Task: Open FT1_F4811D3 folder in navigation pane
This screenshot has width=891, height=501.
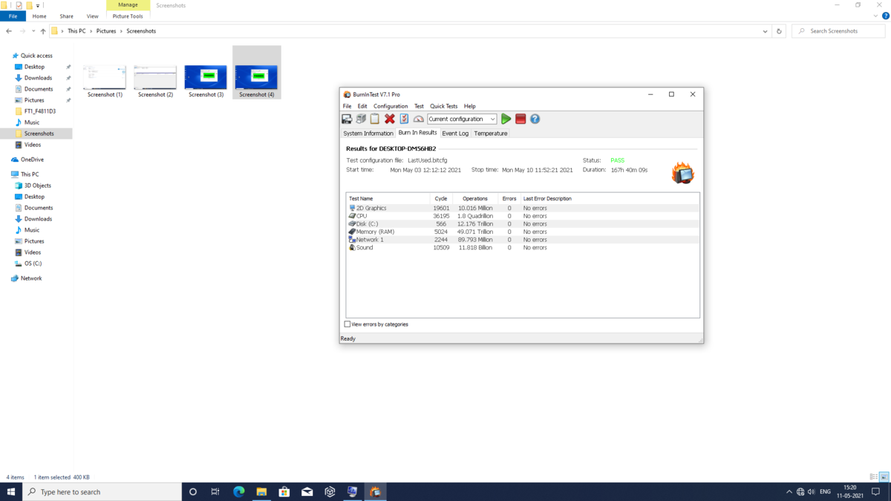Action: pos(39,111)
